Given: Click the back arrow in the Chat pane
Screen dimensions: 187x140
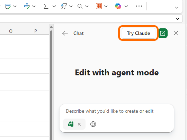Looking at the screenshot, I should point(65,33).
